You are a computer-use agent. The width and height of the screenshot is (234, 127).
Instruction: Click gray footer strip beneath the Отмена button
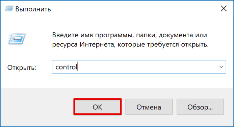point(149,120)
